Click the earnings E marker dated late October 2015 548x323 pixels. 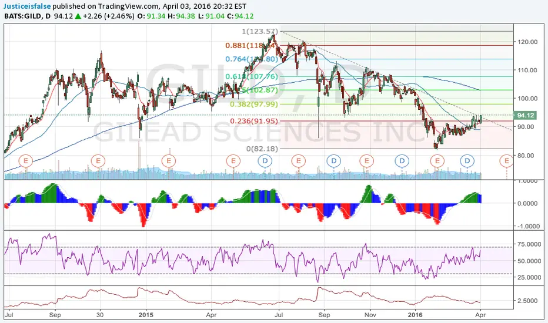coord(367,161)
